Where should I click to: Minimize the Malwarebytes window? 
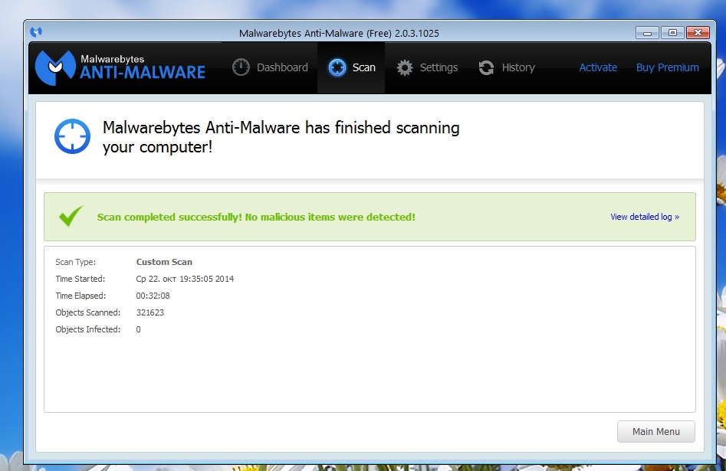pos(647,32)
